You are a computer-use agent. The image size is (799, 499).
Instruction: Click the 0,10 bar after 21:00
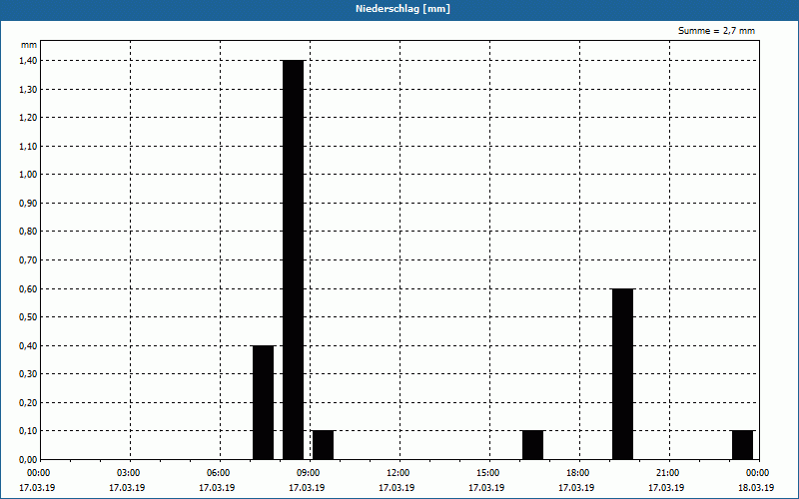pyautogui.click(x=742, y=445)
